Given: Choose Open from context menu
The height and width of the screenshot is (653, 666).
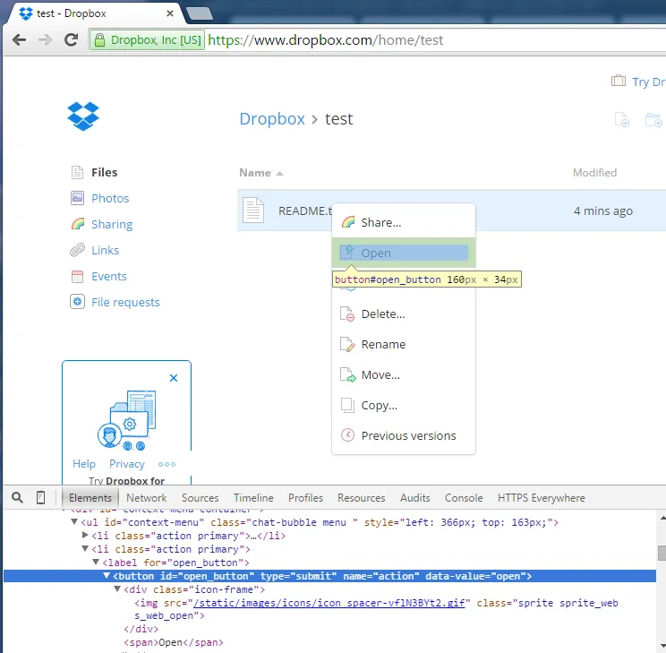Looking at the screenshot, I should pos(404,253).
